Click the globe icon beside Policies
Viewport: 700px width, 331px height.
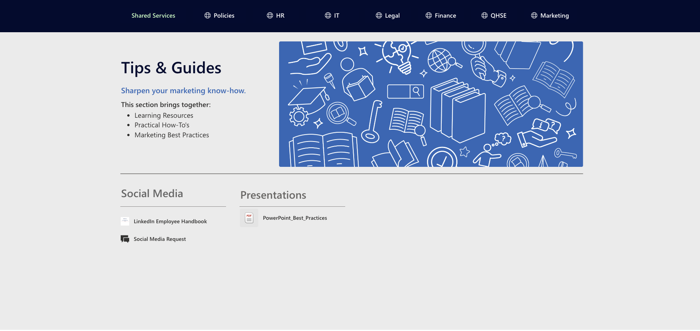[208, 15]
